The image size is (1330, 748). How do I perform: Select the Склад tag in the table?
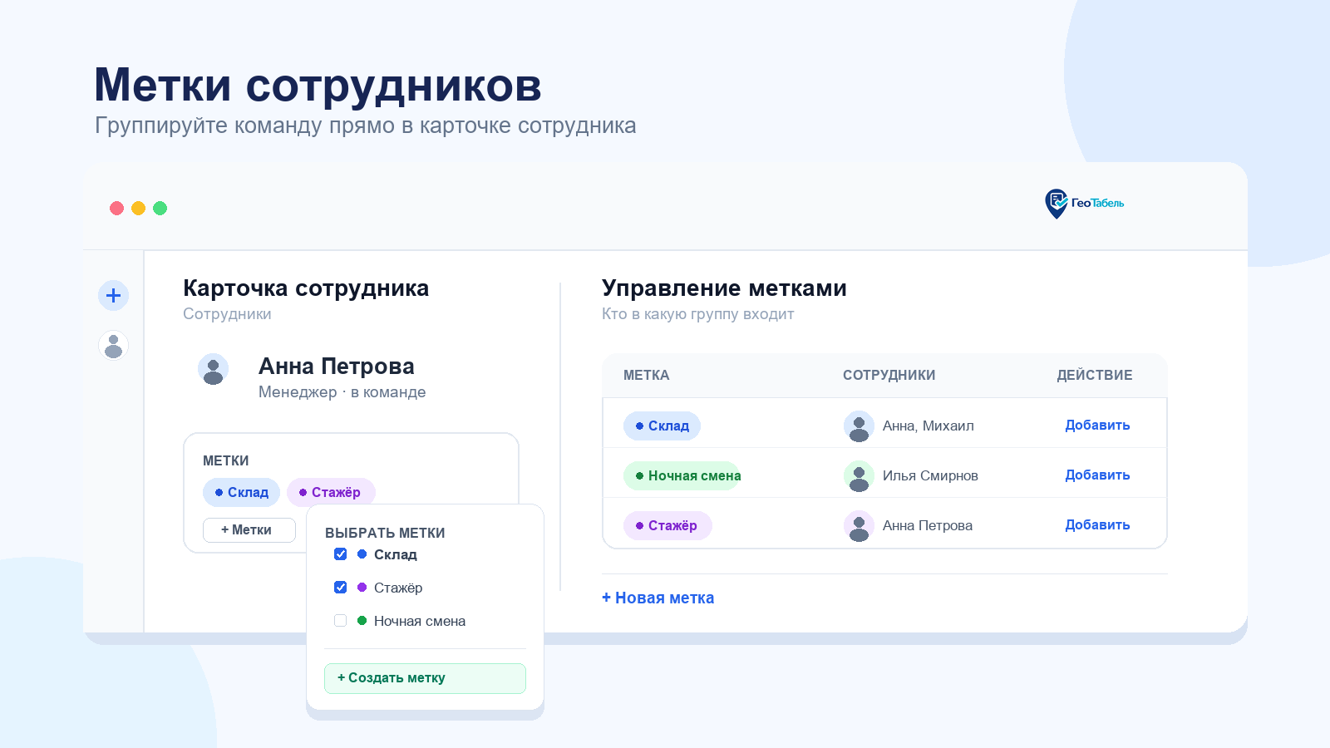pyautogui.click(x=662, y=426)
